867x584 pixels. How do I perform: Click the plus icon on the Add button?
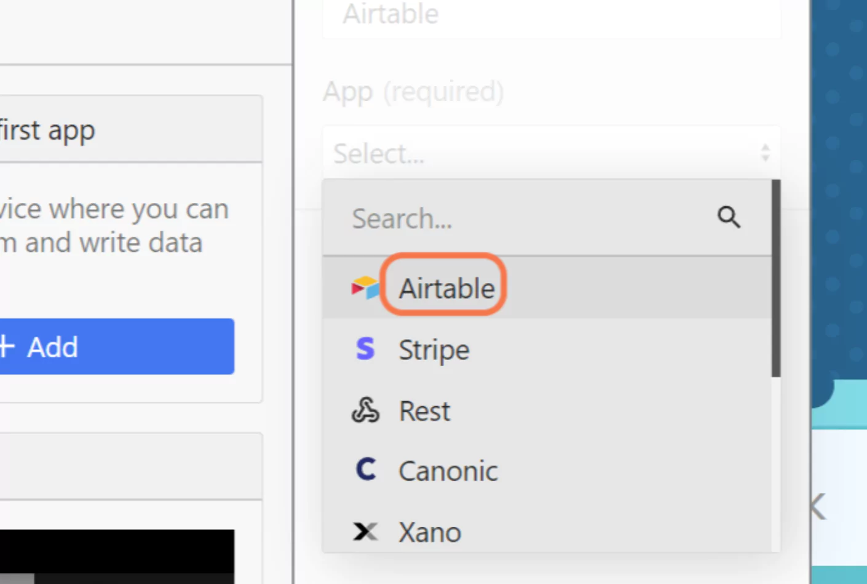pos(6,346)
